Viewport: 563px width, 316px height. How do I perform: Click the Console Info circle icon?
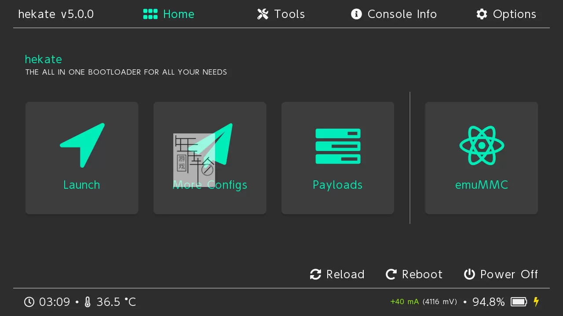coord(356,14)
